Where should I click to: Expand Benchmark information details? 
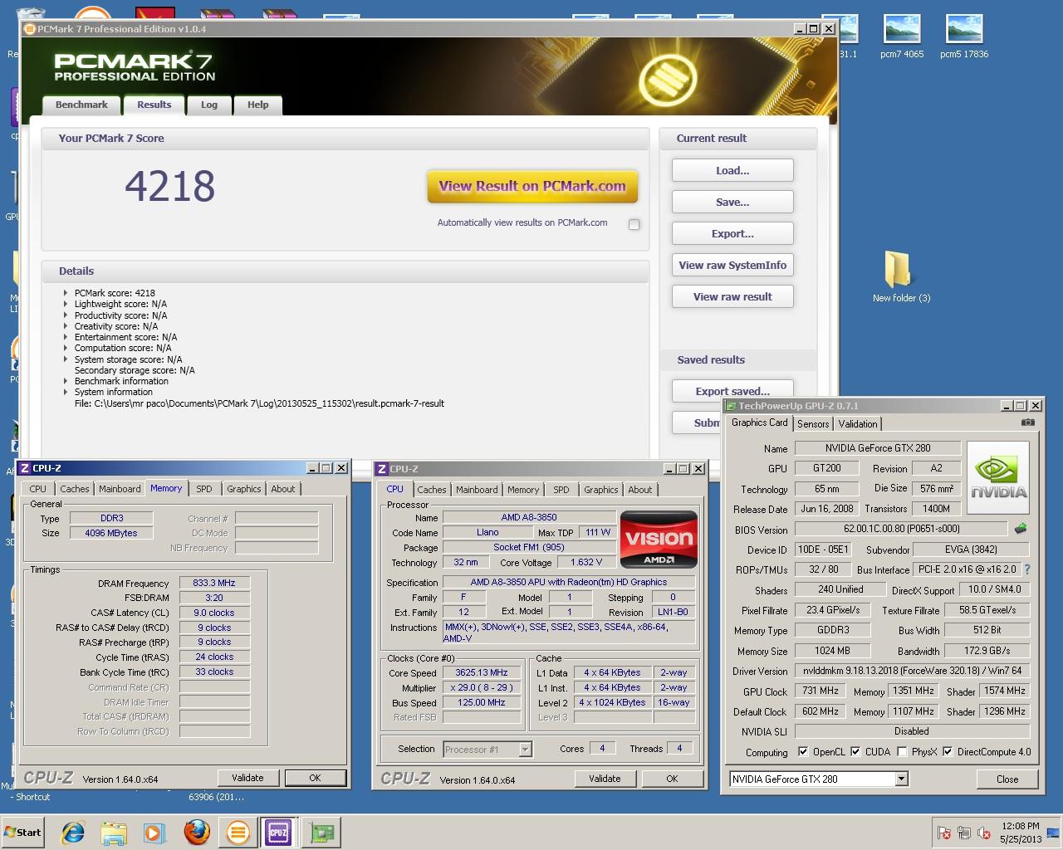(x=66, y=381)
